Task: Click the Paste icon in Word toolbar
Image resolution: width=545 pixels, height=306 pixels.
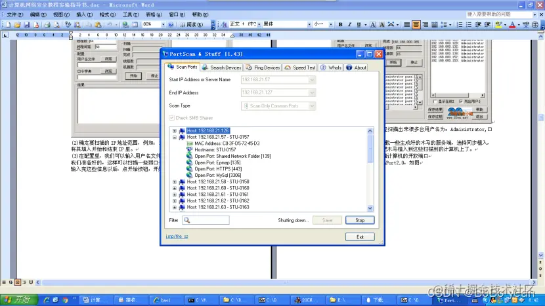Action: point(98,25)
